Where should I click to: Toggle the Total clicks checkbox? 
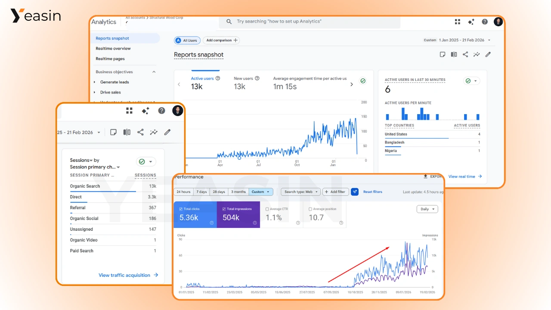tap(181, 209)
